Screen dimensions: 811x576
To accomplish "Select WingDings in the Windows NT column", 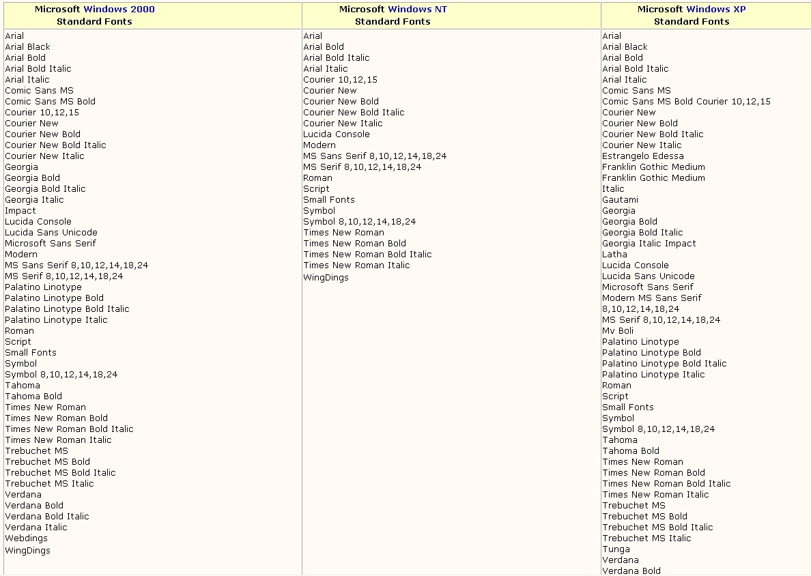I will [326, 278].
